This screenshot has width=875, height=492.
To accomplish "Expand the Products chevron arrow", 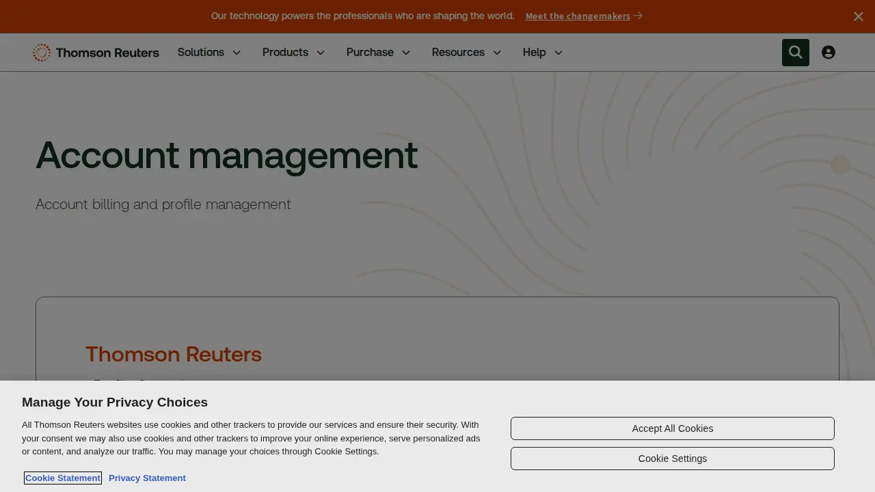I will coord(321,53).
